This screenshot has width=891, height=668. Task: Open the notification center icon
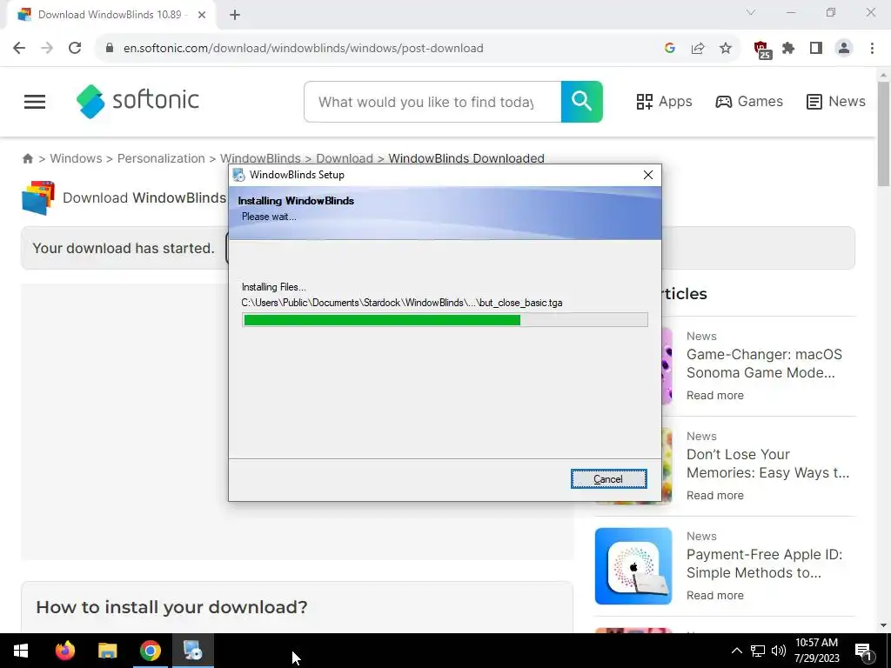pos(864,651)
